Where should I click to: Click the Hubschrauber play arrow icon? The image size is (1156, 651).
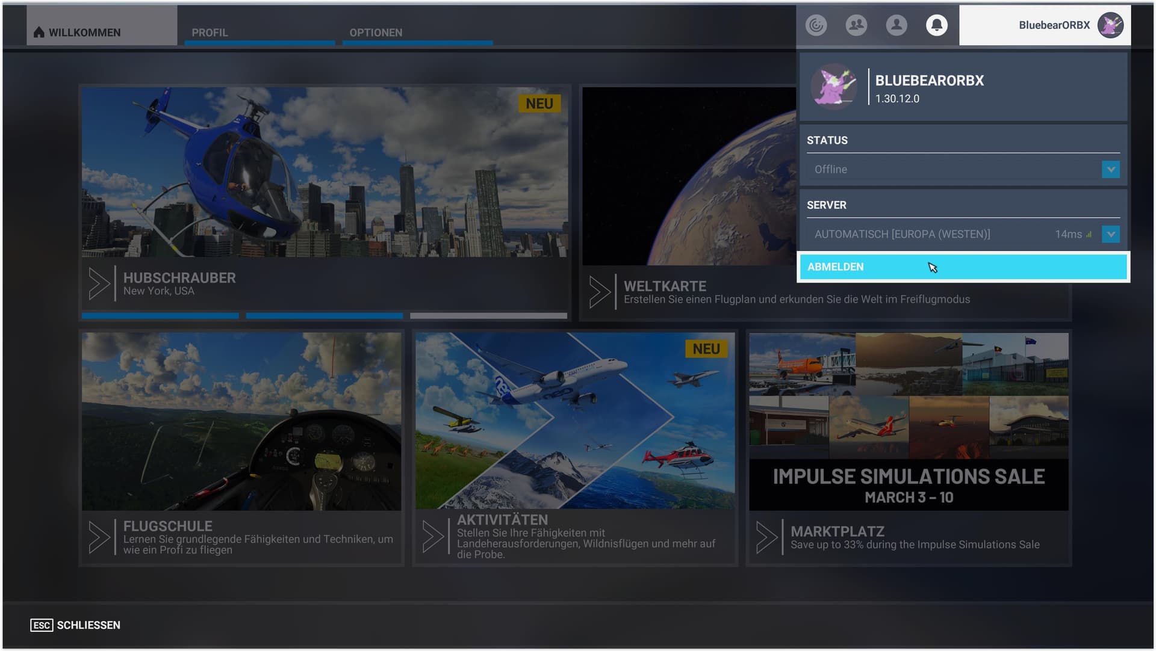(x=99, y=283)
